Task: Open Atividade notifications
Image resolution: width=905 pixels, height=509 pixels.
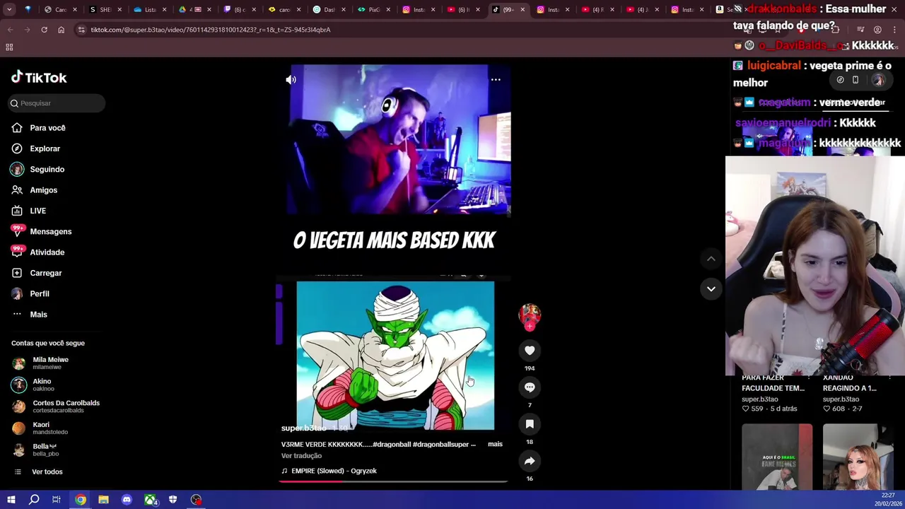Action: tap(47, 252)
